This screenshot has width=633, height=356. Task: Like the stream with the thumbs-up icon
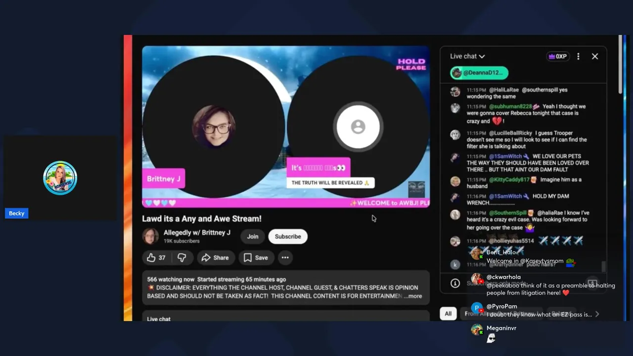coord(151,258)
